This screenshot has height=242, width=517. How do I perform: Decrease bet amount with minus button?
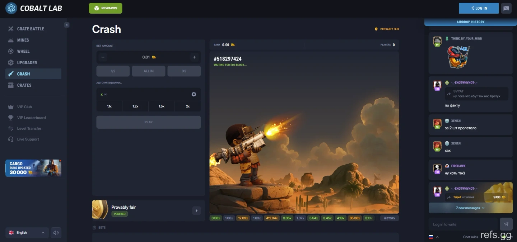103,57
